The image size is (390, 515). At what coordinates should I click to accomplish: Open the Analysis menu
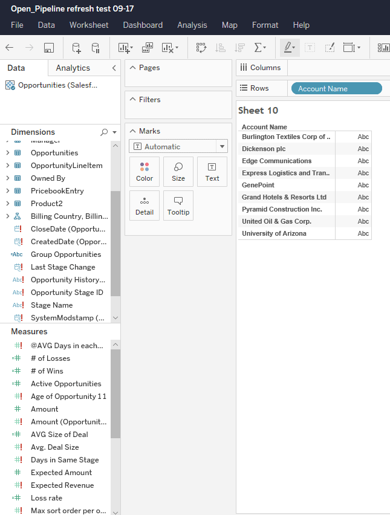coord(192,25)
